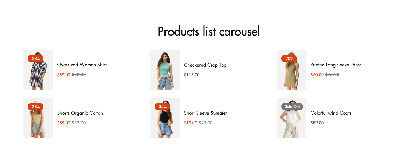The width and height of the screenshot is (396, 161).
Task: Click the -34% discount badge
Action: coord(162,106)
